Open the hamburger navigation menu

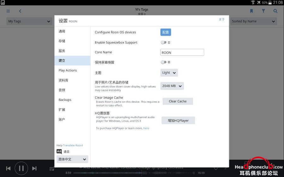pos(8,11)
